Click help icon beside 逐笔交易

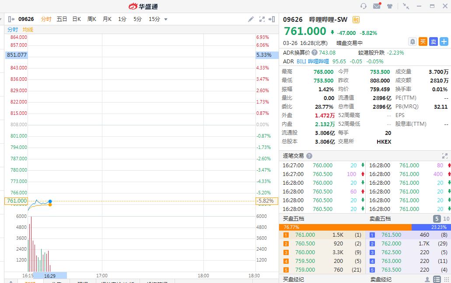pos(309,156)
